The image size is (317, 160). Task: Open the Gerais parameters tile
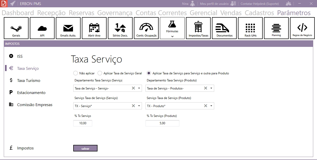tap(16, 28)
